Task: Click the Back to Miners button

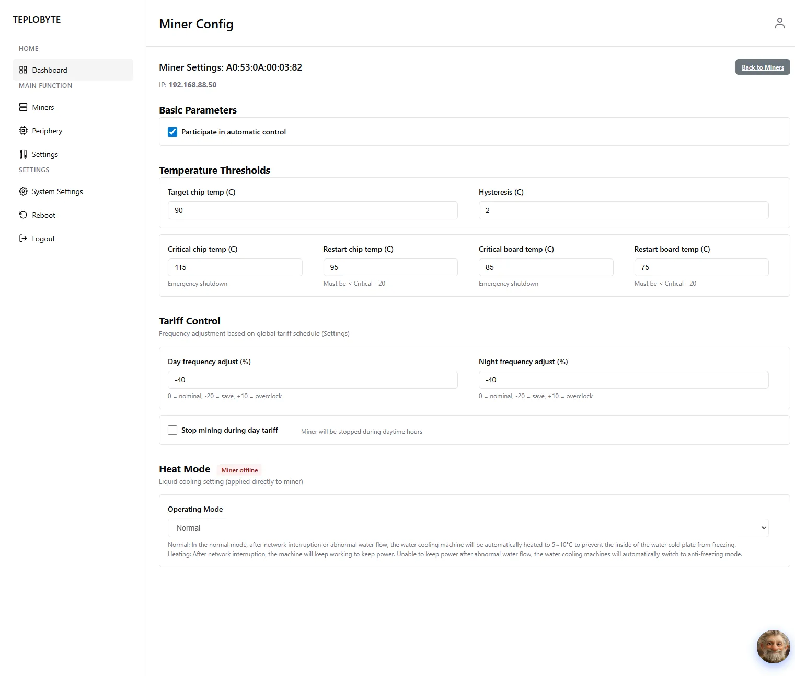Action: click(763, 67)
